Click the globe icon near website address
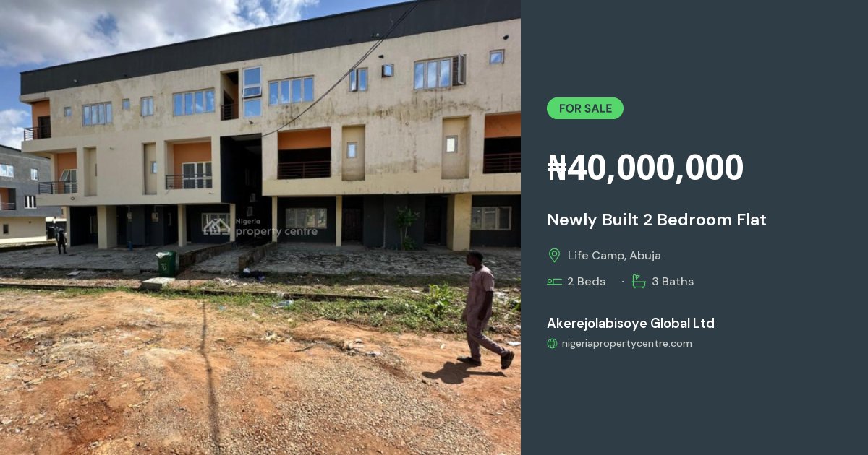868x455 pixels. click(x=553, y=344)
